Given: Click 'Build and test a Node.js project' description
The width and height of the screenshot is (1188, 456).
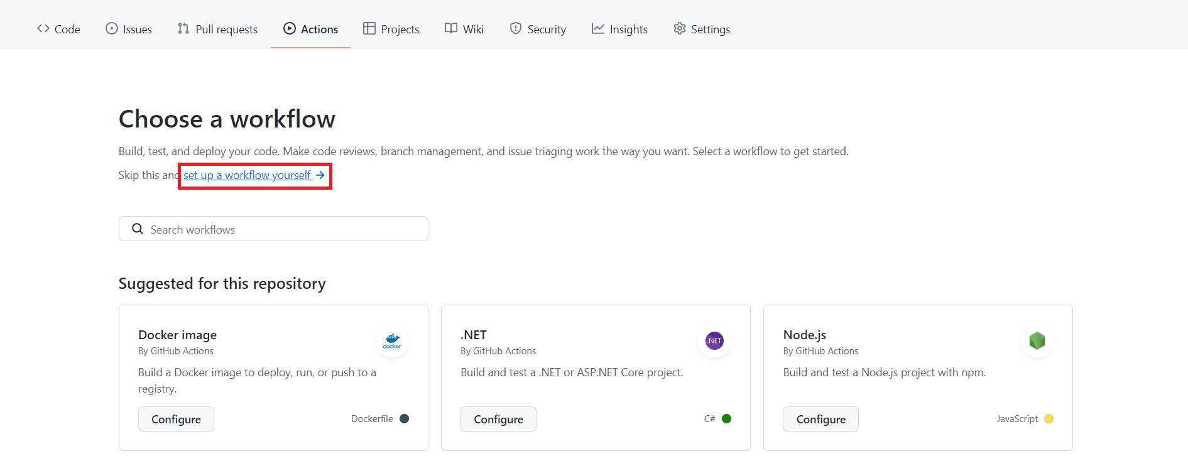Looking at the screenshot, I should (x=885, y=372).
